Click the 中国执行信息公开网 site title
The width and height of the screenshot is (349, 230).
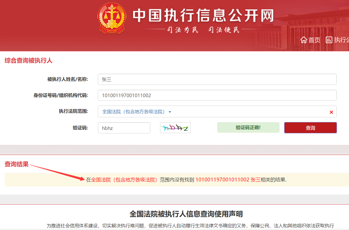(203, 16)
